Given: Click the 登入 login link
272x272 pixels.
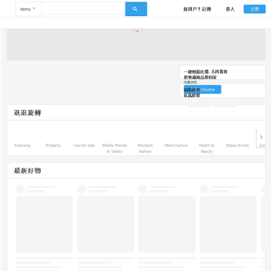Looking at the screenshot, I should point(230,9).
